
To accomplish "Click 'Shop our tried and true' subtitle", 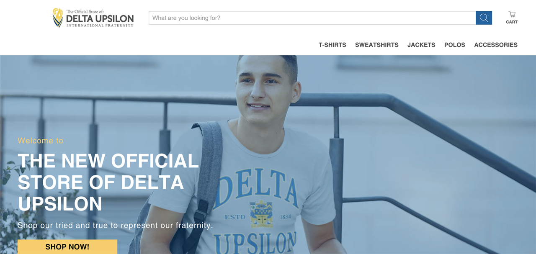I will point(115,226).
